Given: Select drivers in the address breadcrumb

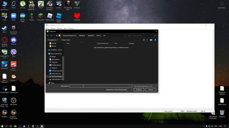Looking at the screenshot, I should 98,36.
